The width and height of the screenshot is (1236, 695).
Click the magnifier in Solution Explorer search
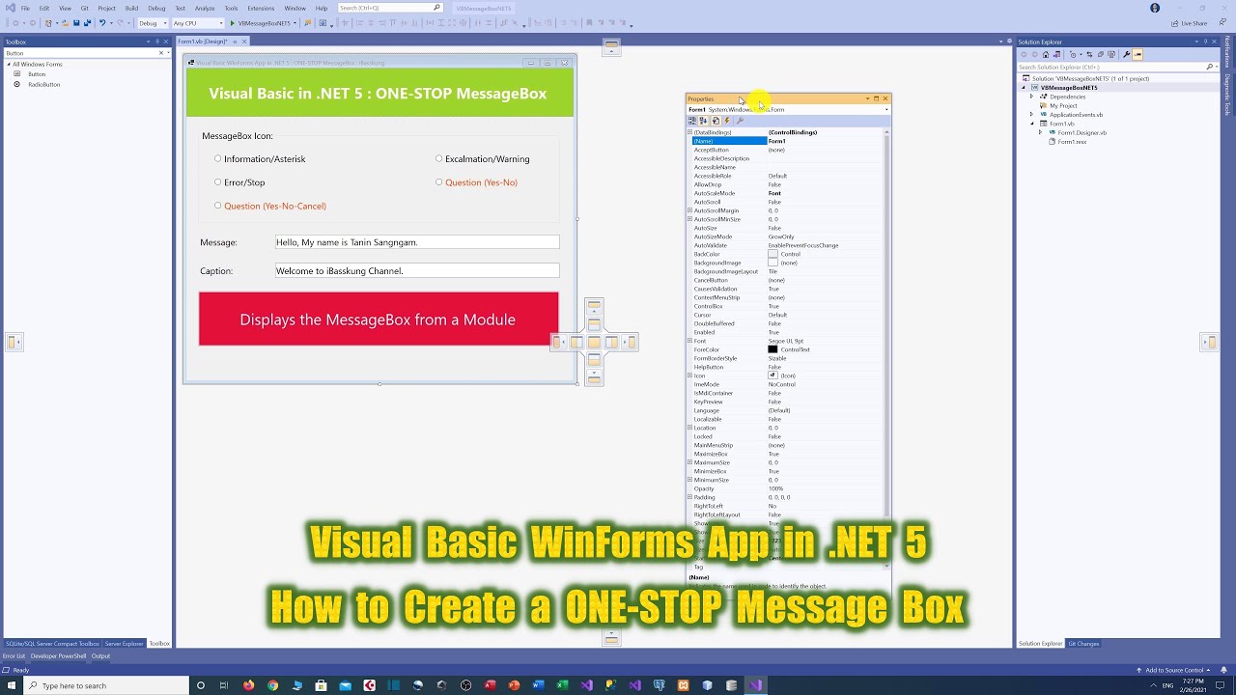1211,67
